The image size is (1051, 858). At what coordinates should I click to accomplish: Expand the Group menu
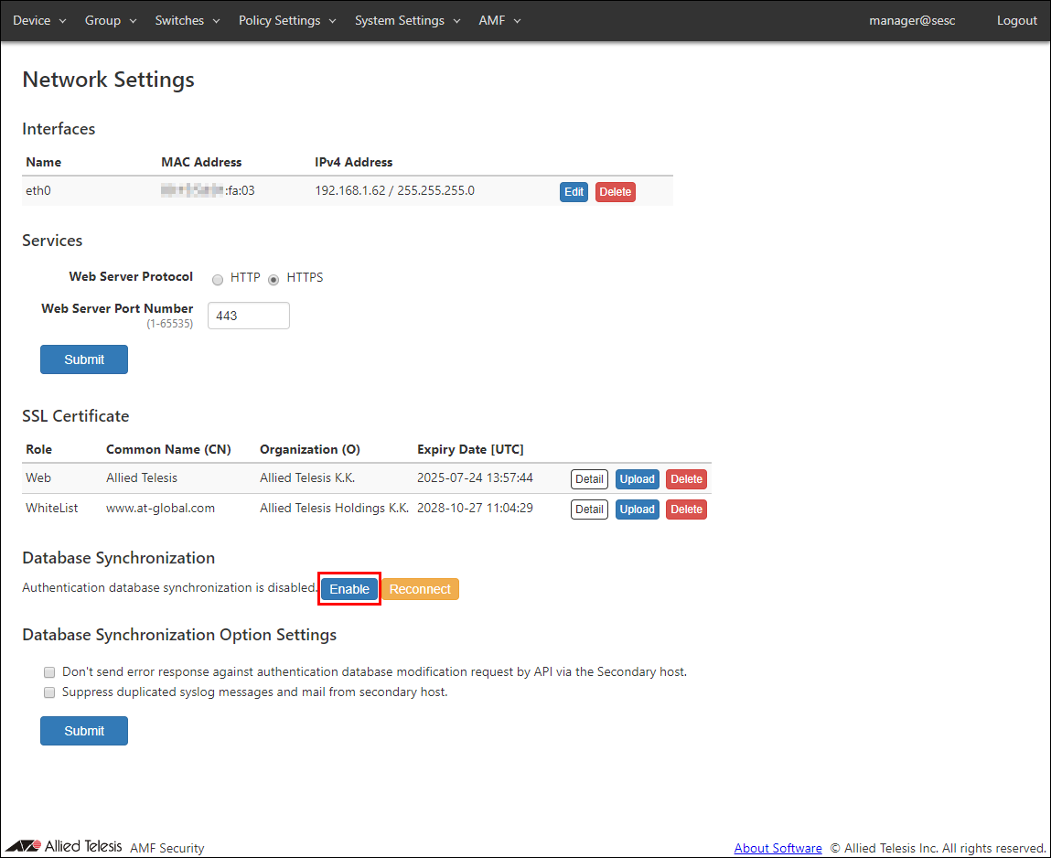[x=110, y=20]
